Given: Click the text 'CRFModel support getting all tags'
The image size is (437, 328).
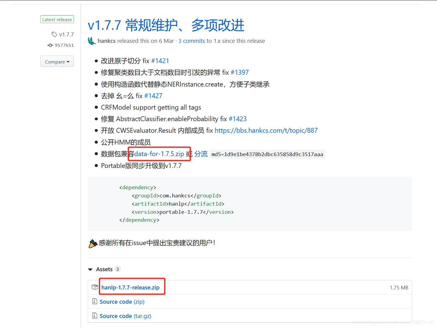Looking at the screenshot, I should (151, 107).
